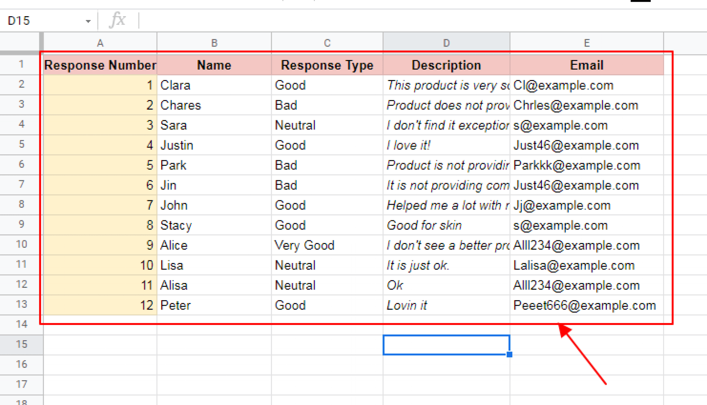Click the cell with Peeet666@example.com
This screenshot has height=405, width=707.
click(x=586, y=305)
